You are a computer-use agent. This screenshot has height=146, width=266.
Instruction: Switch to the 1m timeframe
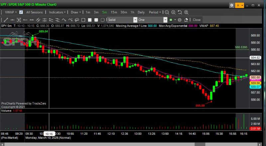click(x=88, y=12)
